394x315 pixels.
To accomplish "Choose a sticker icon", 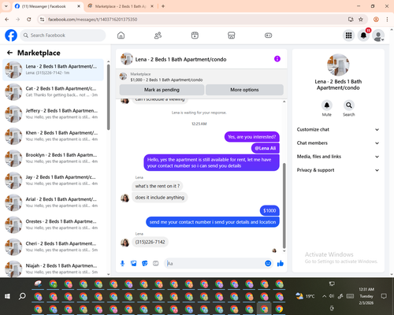I will coord(145,263).
